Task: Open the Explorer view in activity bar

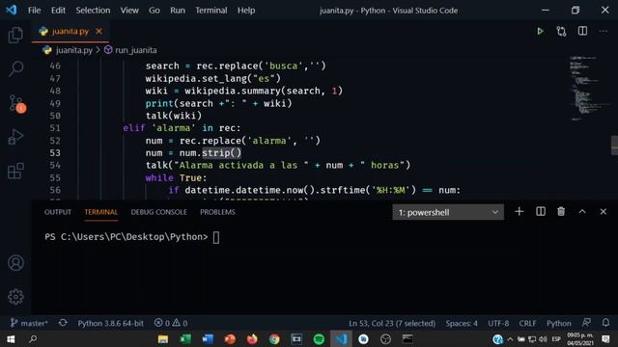Action: [x=15, y=35]
